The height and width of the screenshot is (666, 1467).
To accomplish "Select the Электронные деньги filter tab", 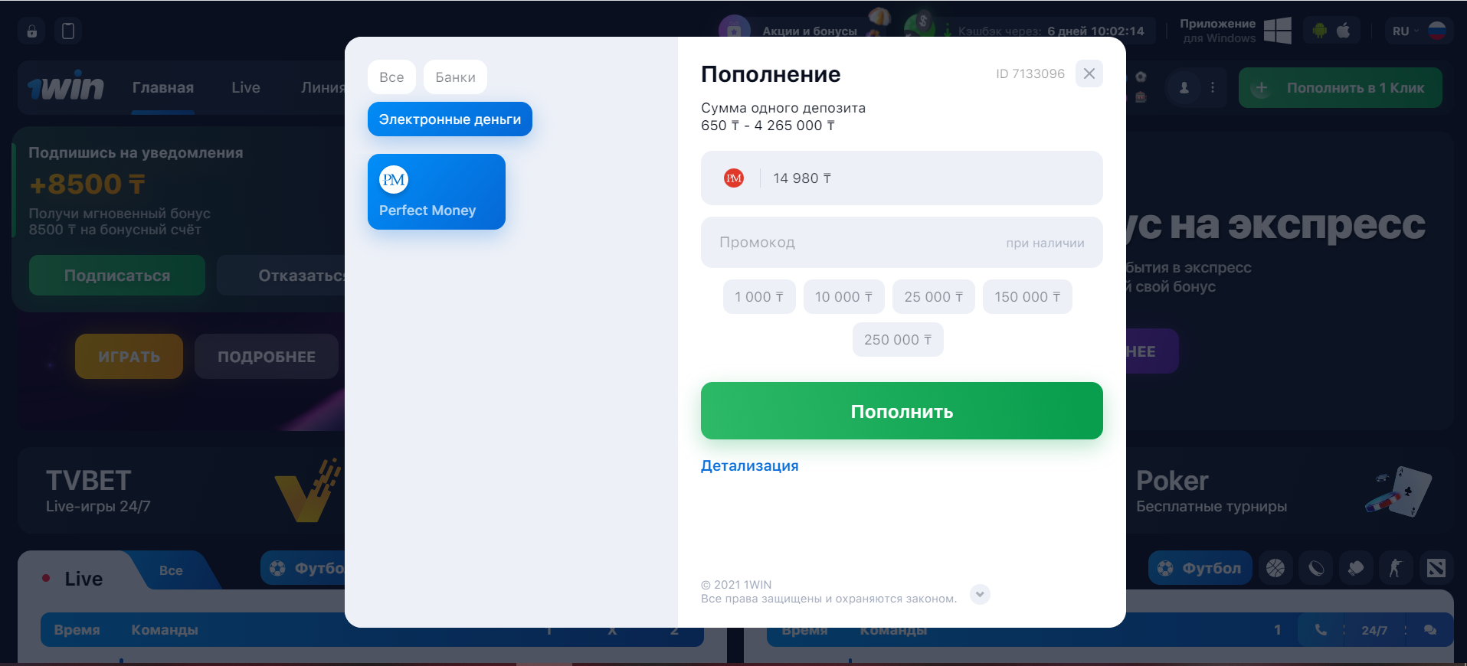I will tap(450, 119).
